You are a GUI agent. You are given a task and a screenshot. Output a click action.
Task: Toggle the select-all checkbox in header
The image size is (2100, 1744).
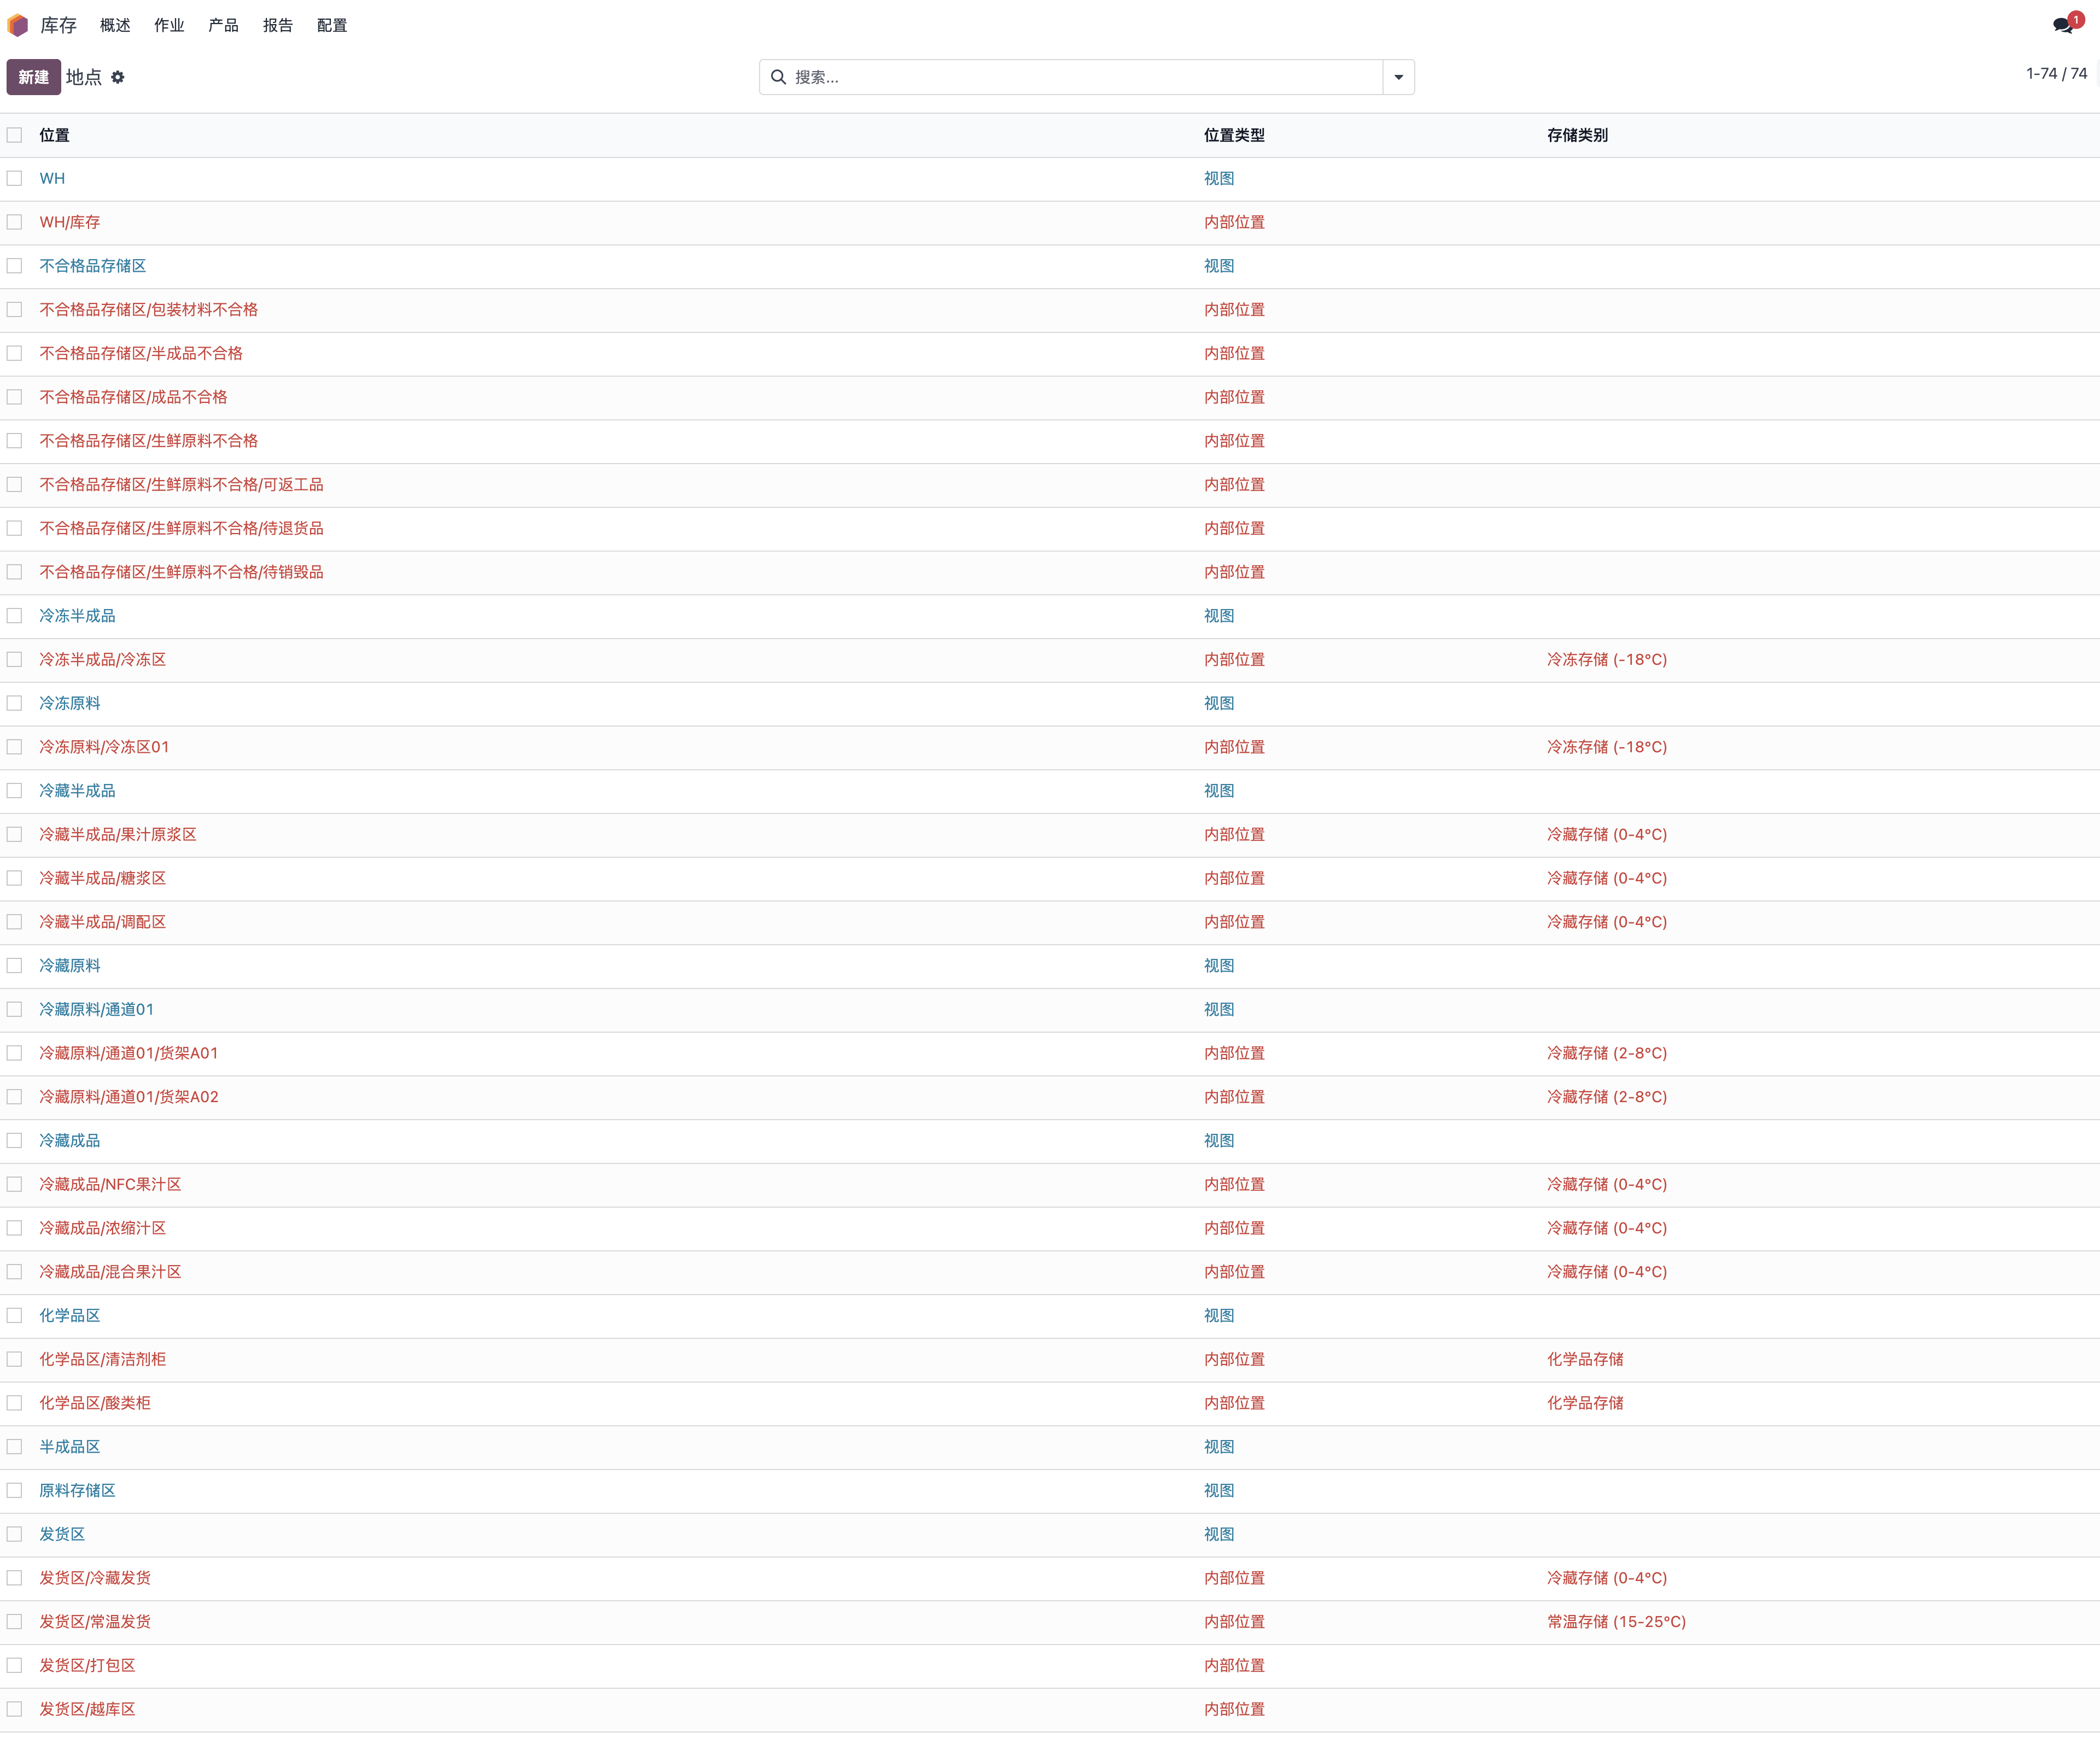point(14,135)
